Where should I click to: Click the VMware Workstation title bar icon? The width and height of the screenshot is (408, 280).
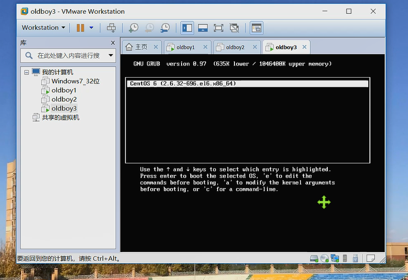pos(24,12)
